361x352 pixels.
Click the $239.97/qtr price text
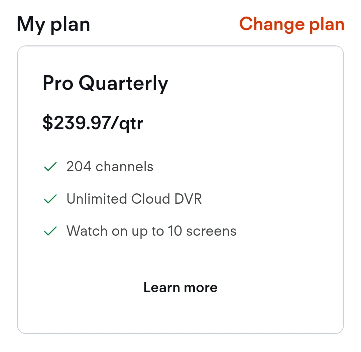(x=93, y=124)
